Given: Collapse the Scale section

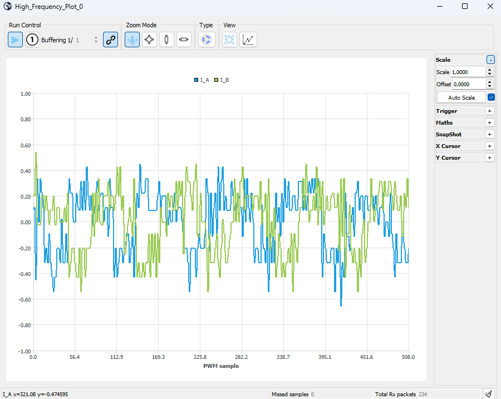Looking at the screenshot, I should [490, 60].
